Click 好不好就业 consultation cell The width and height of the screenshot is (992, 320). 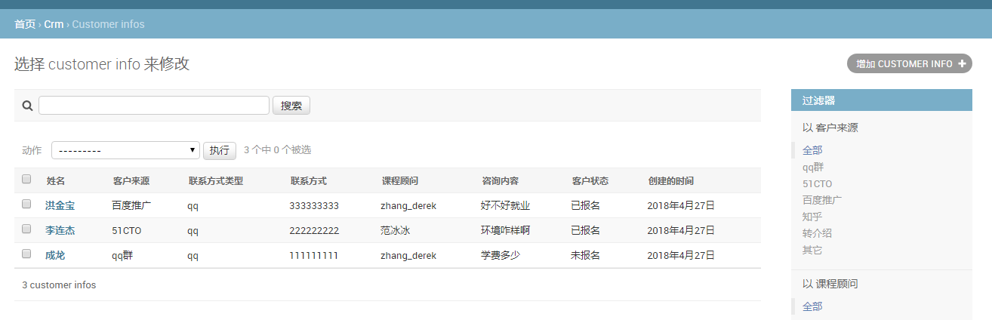tap(505, 205)
